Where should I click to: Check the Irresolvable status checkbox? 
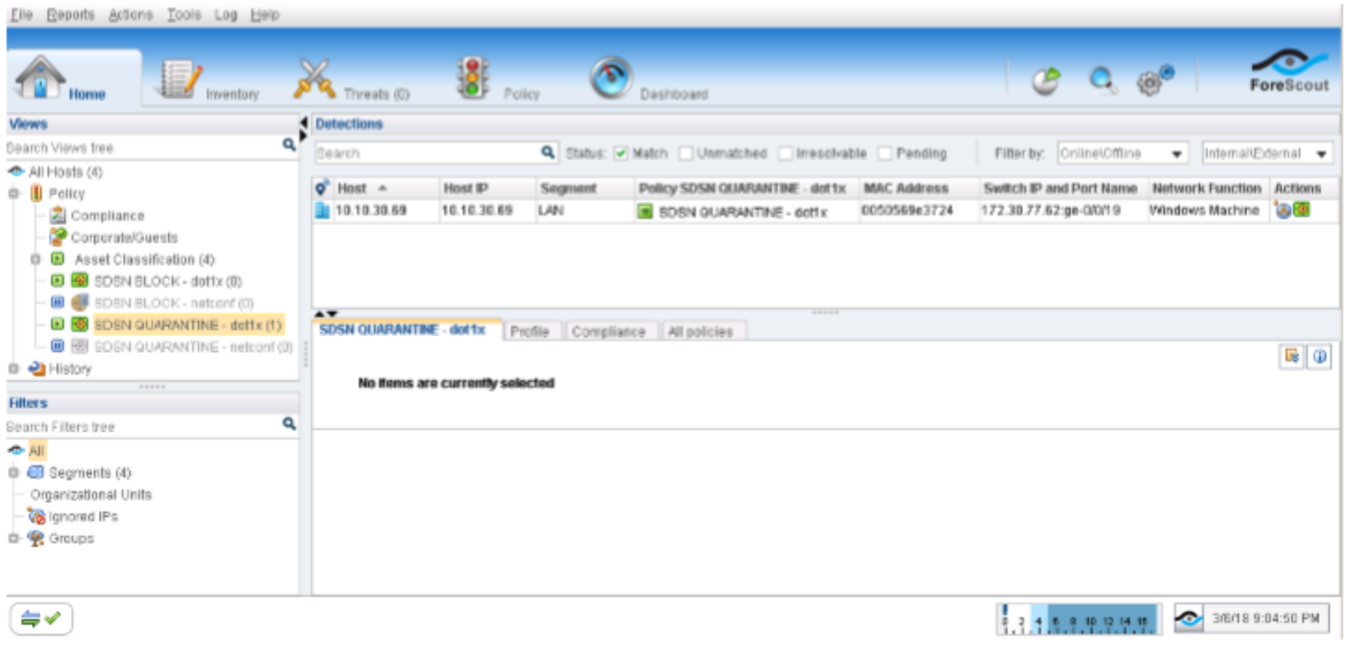point(785,153)
